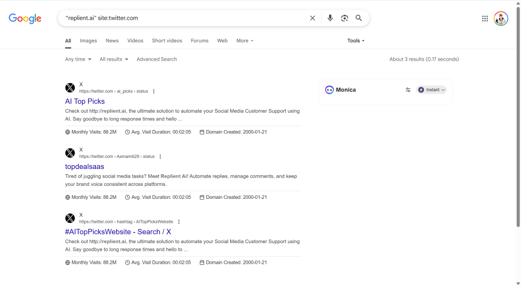Image resolution: width=521 pixels, height=286 pixels.
Task: Switch to the Short videos tab
Action: point(167,40)
